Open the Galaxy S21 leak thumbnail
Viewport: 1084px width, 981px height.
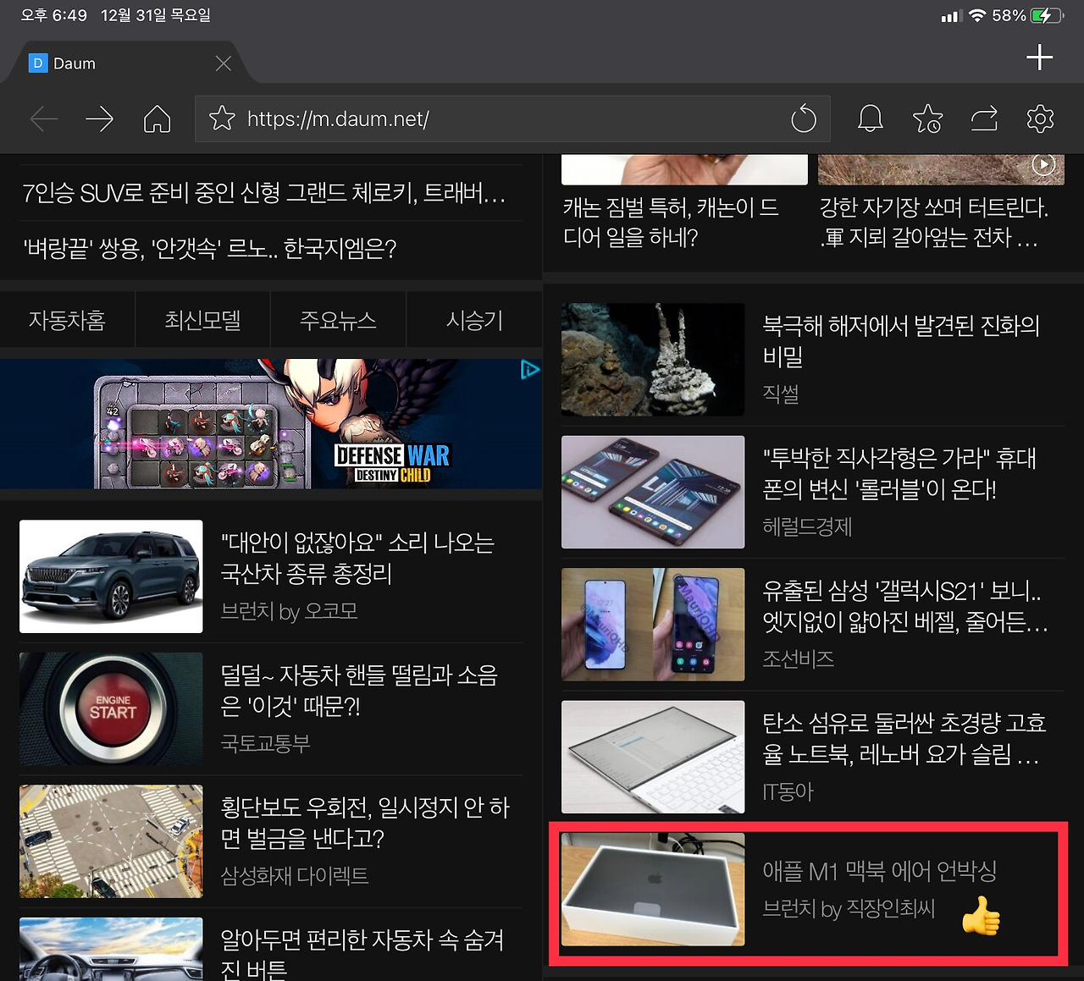653,625
